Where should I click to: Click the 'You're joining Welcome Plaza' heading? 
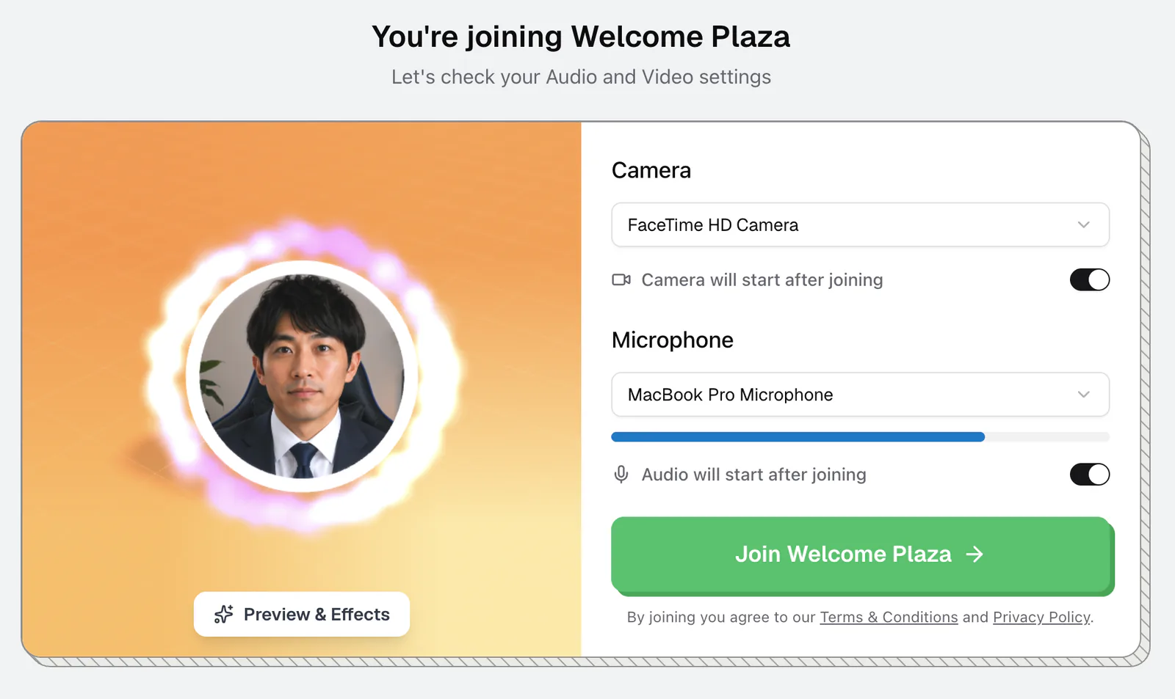[x=581, y=37]
